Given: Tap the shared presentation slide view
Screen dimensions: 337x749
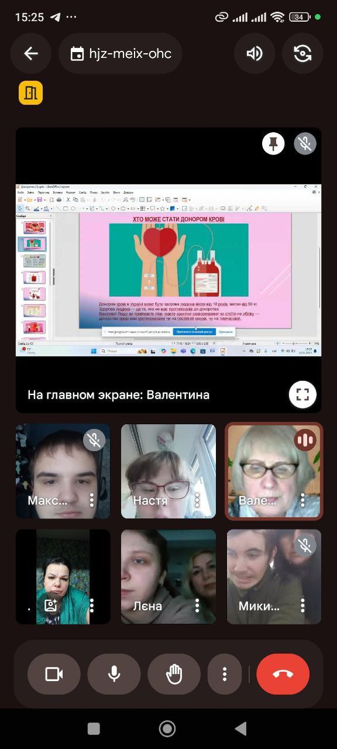Looking at the screenshot, I should point(168,270).
